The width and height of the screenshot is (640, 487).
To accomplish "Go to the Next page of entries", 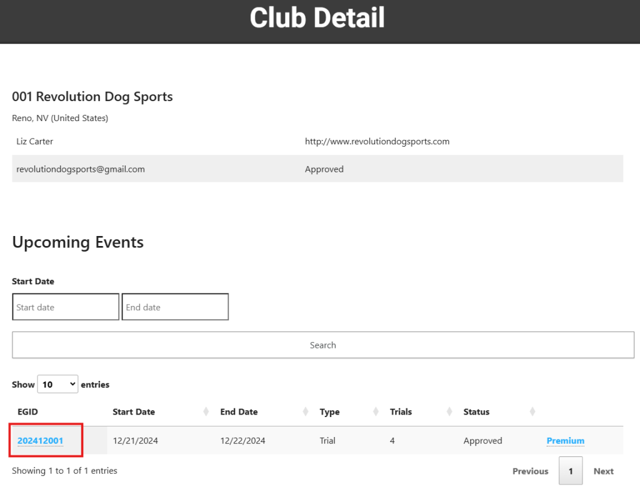I will pyautogui.click(x=603, y=471).
